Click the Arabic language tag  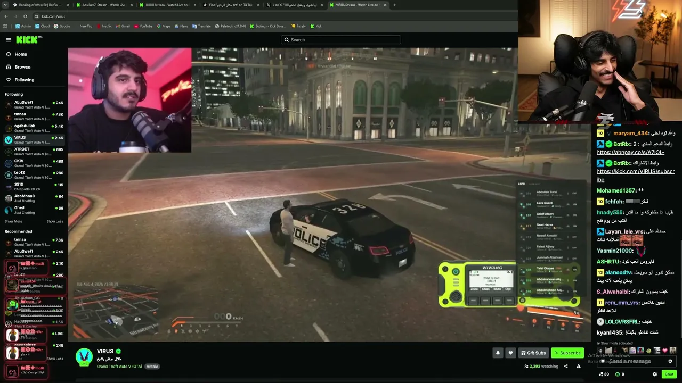pos(152,367)
